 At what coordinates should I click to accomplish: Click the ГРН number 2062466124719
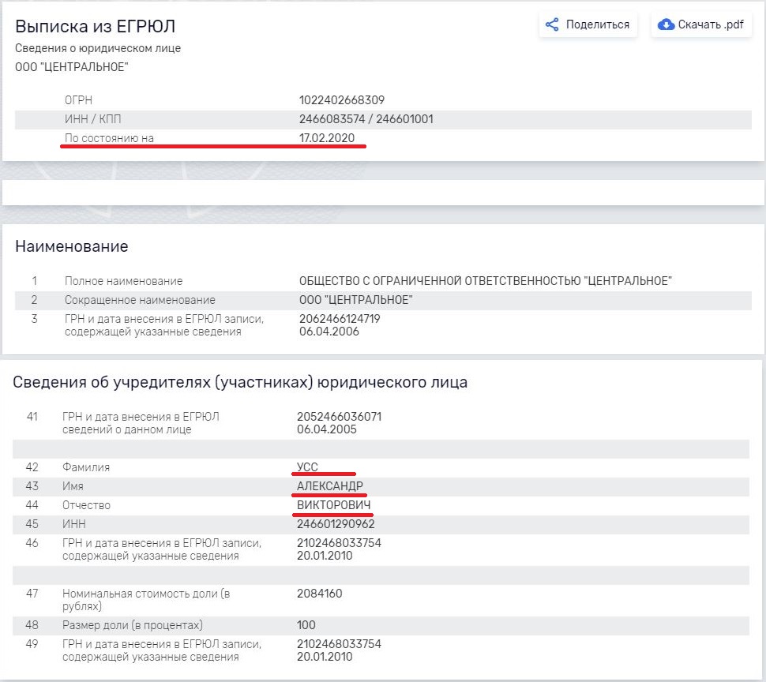[339, 319]
